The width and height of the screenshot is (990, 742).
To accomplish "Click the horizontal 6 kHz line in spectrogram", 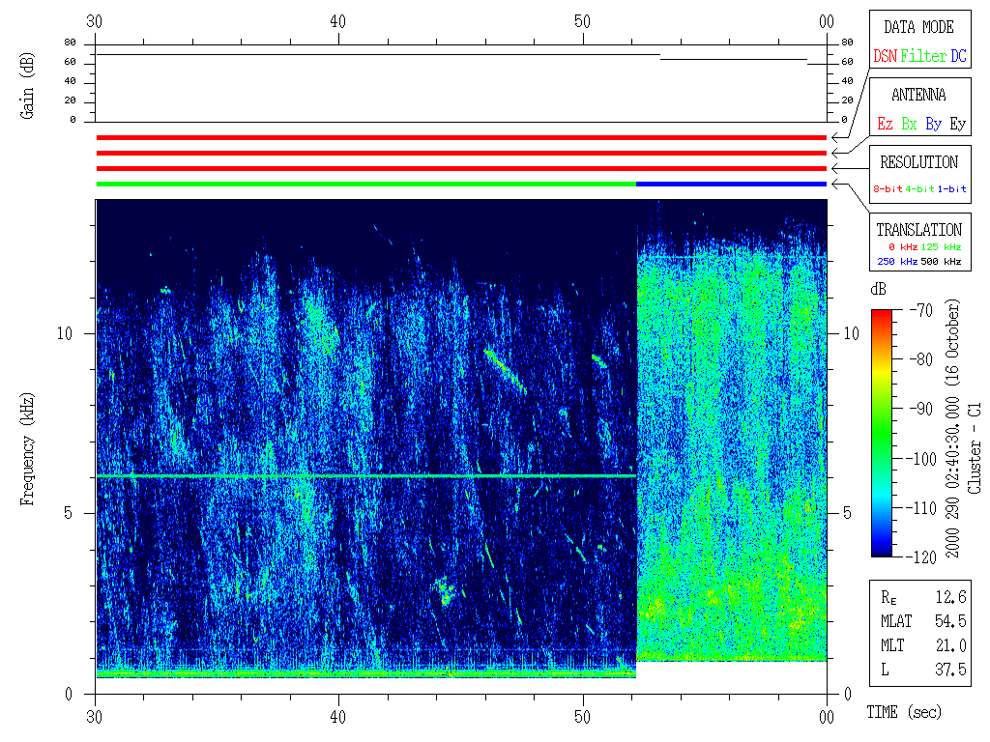I will click(365, 476).
